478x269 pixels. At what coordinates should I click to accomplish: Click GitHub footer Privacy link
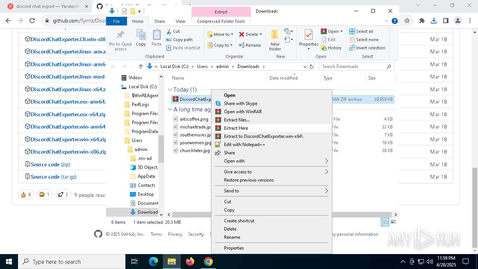tap(175, 234)
